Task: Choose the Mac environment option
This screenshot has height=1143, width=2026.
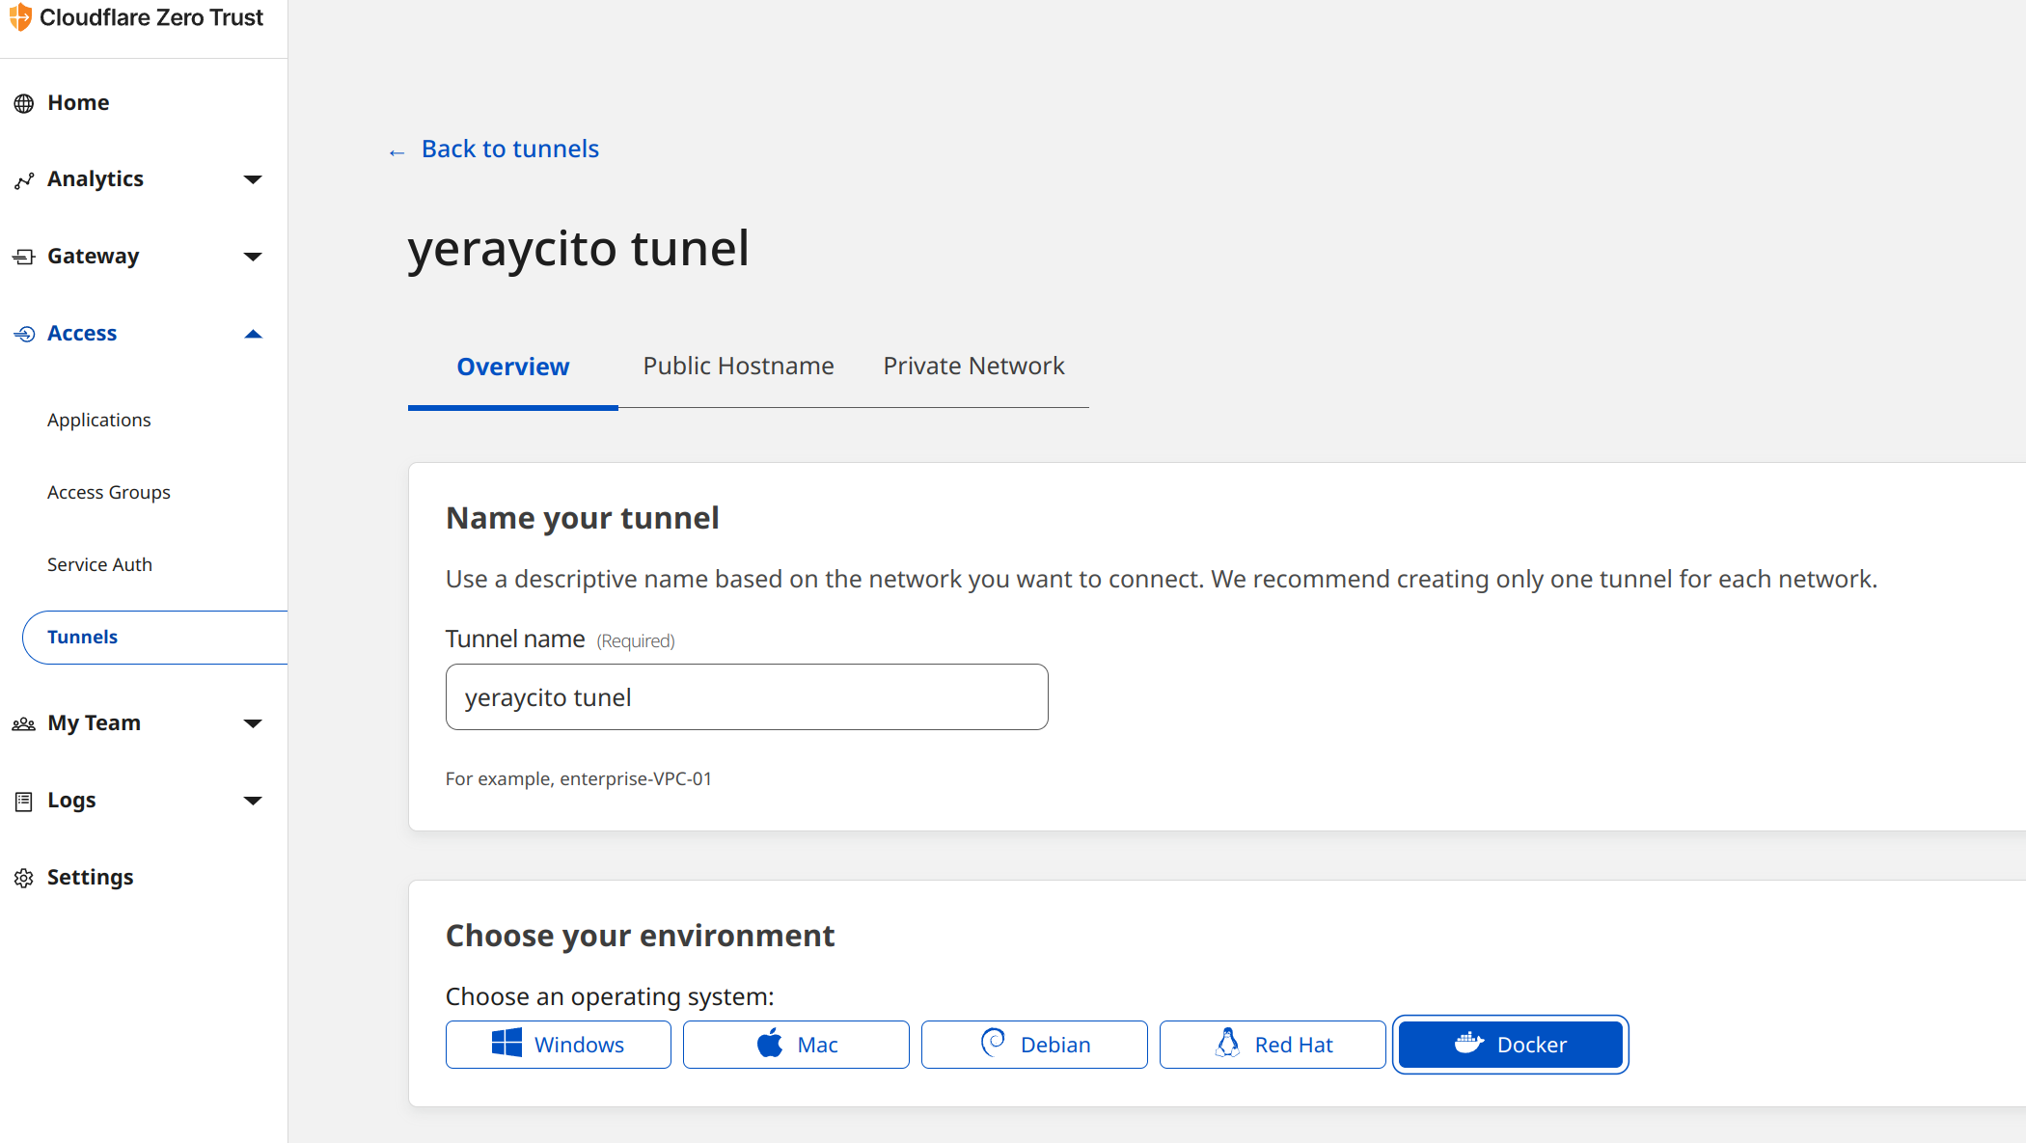Action: click(x=796, y=1045)
